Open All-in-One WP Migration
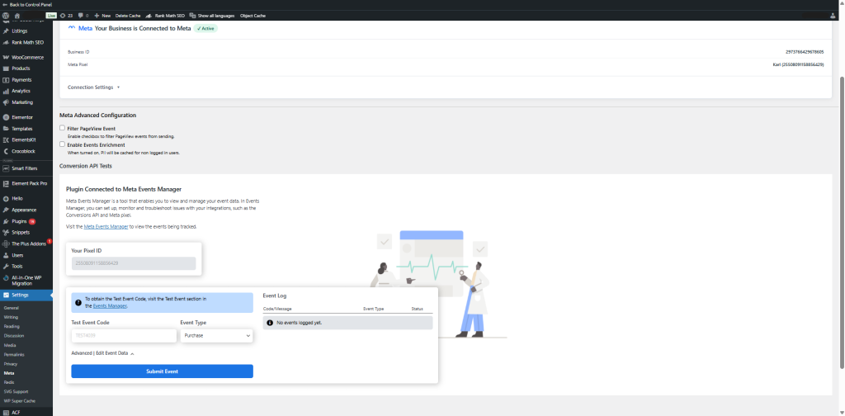 (26, 280)
